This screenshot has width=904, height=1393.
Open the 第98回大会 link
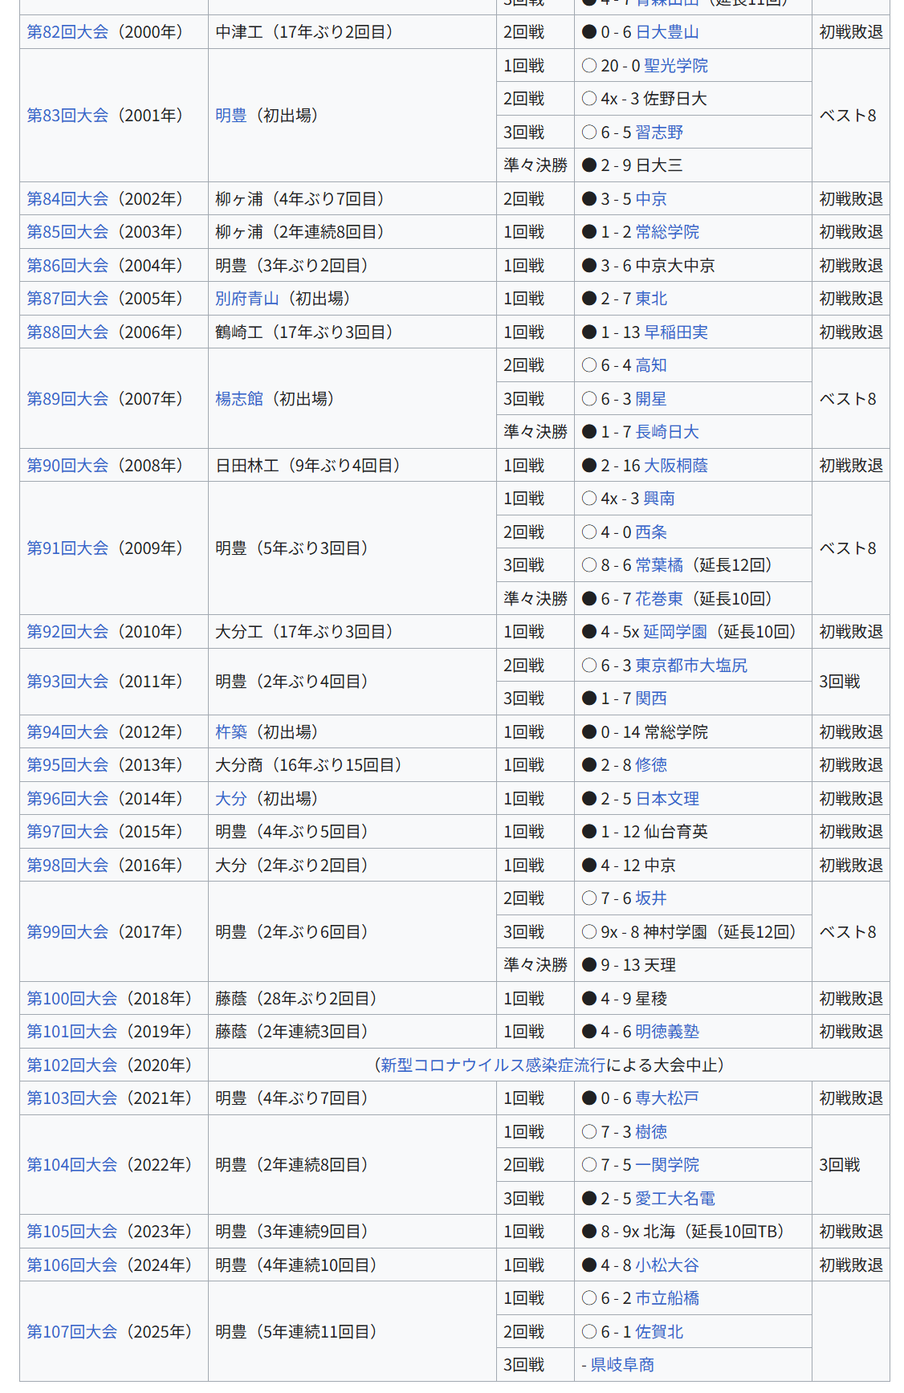tap(67, 866)
